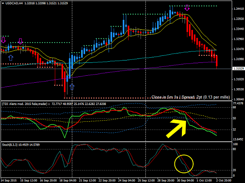The image size is (245, 183).
Task: Click the 1.34410 price axis label
Action: coord(239,9)
